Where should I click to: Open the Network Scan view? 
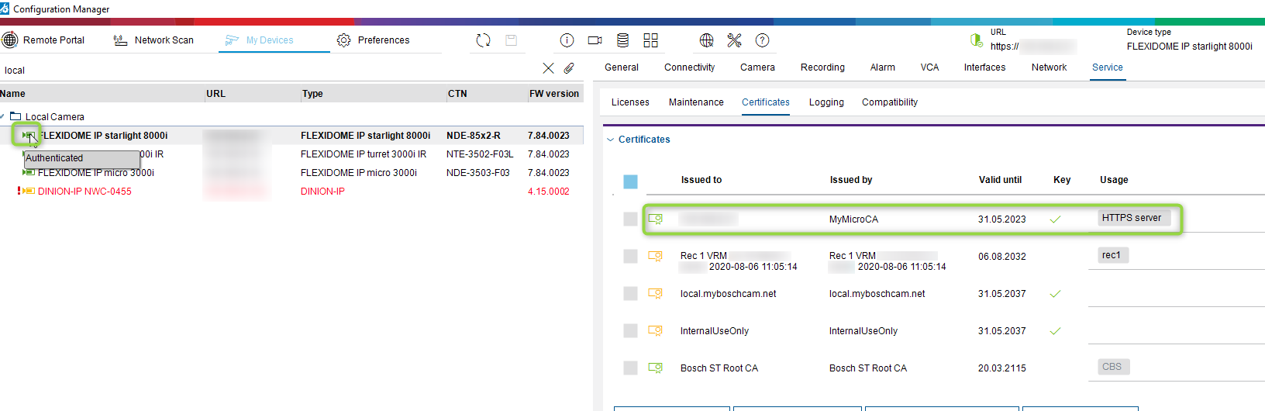coord(153,40)
